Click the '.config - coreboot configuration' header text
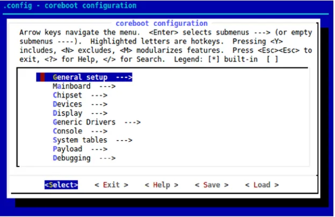The height and width of the screenshot is (217, 335). coord(70,5)
